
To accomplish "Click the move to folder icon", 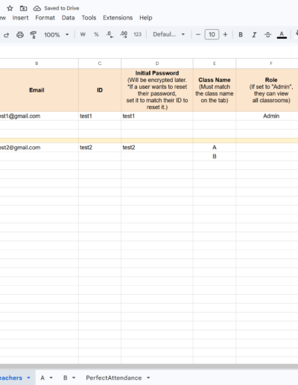I will (x=23, y=8).
